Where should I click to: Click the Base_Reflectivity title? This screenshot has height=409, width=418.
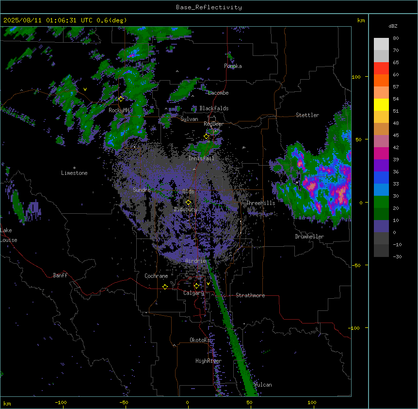click(x=209, y=7)
